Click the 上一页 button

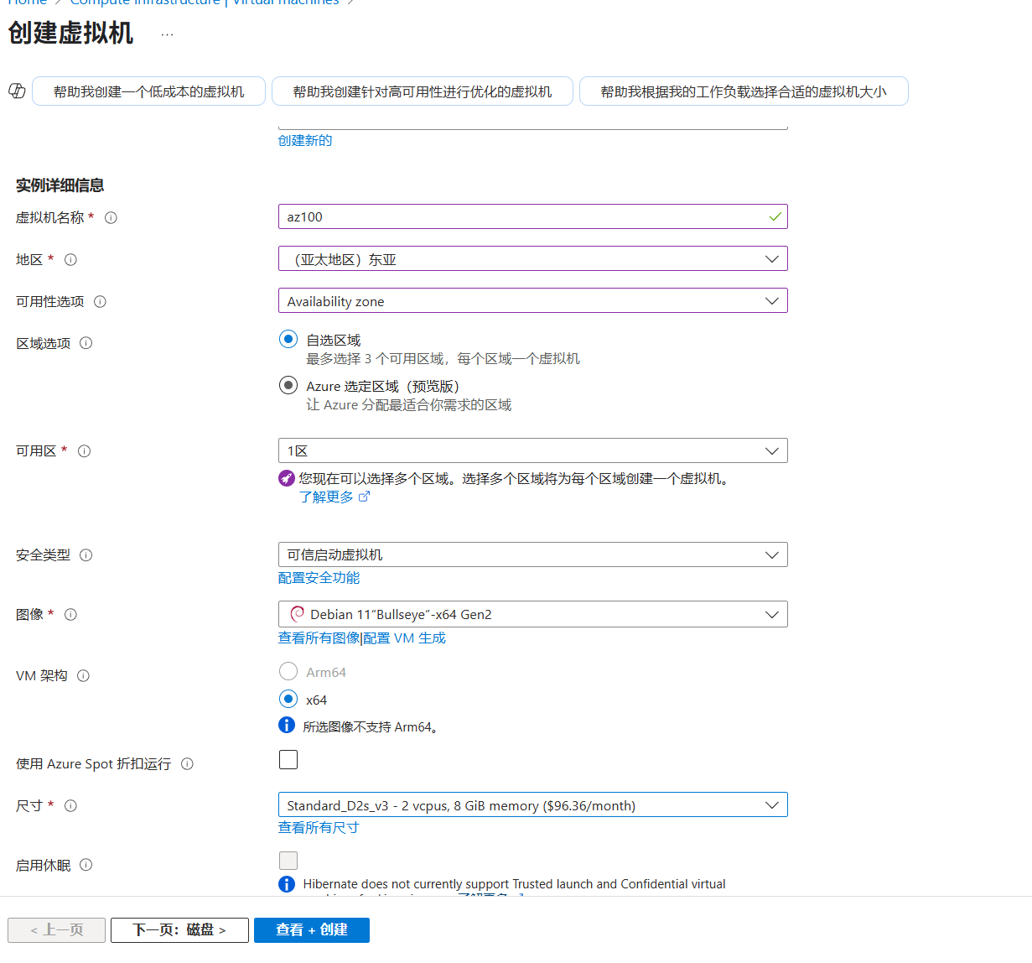pyautogui.click(x=56, y=929)
